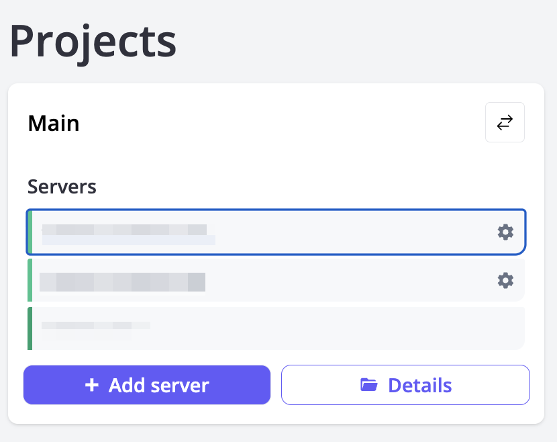The width and height of the screenshot is (557, 442).
Task: Click the gear on the highlighted server row
Action: coord(505,232)
